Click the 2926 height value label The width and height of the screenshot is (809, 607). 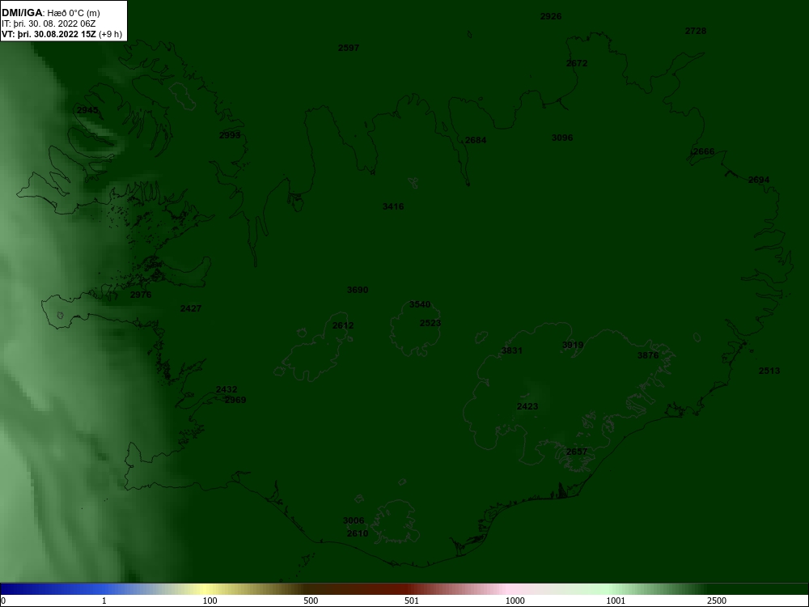tap(550, 16)
